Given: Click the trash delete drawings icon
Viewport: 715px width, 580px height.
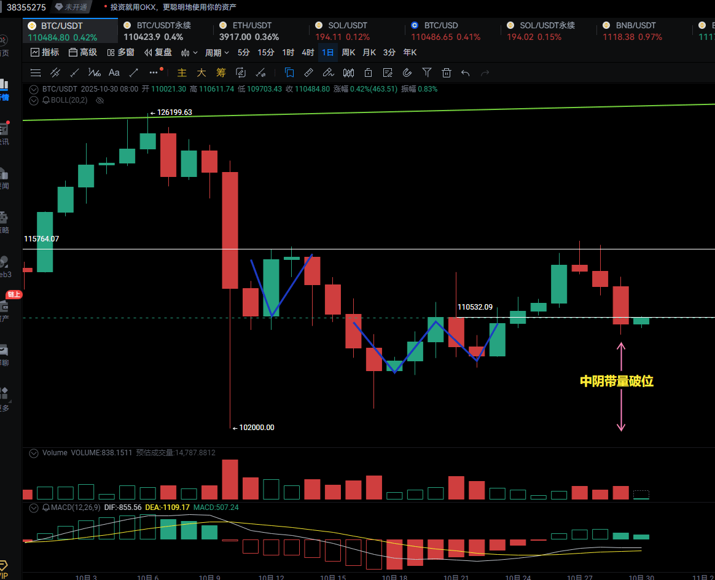Looking at the screenshot, I should pos(447,72).
